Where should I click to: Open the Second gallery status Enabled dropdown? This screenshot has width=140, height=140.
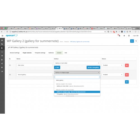pos(113,74)
